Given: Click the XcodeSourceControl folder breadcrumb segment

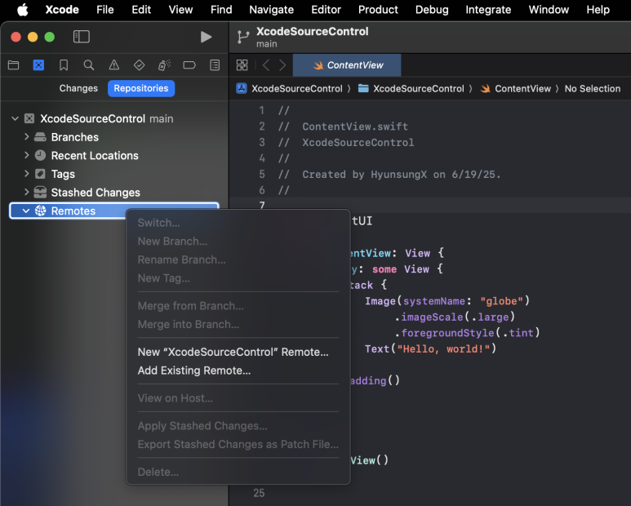Looking at the screenshot, I should pyautogui.click(x=419, y=88).
